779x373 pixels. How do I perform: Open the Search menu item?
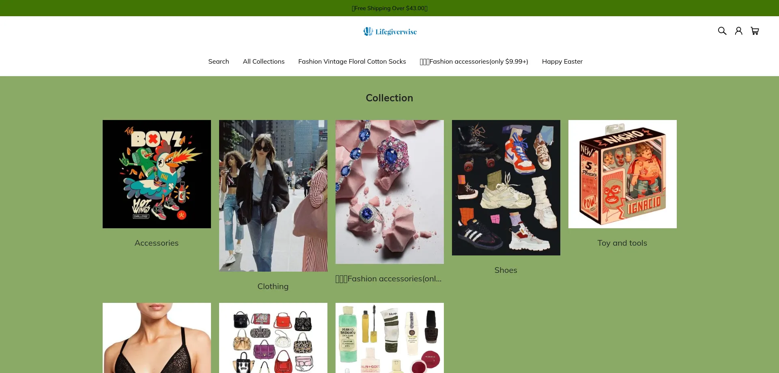pos(219,62)
